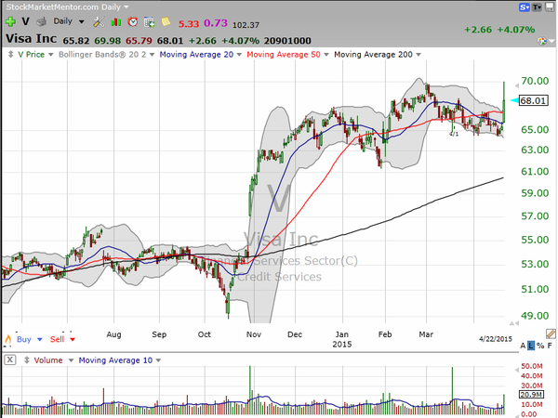Click the 69.98 high price value
Viewport: 558px width, 418px height.
[108, 41]
